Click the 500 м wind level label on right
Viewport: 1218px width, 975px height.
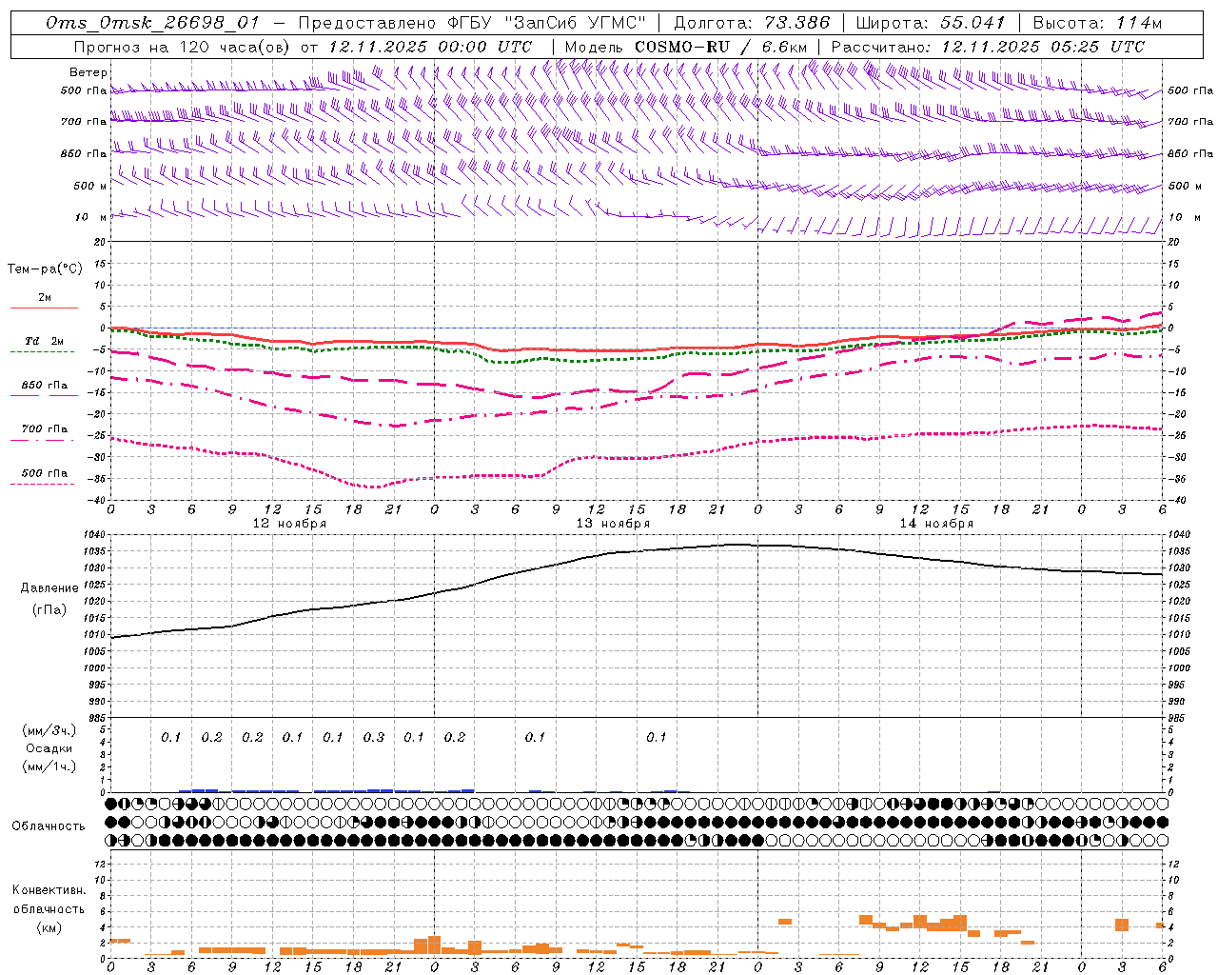[1185, 186]
